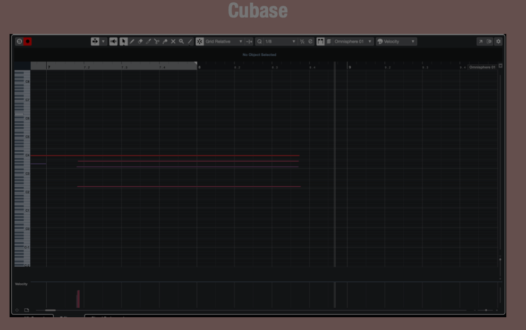
Task: Select the Line tool
Action: pos(190,41)
